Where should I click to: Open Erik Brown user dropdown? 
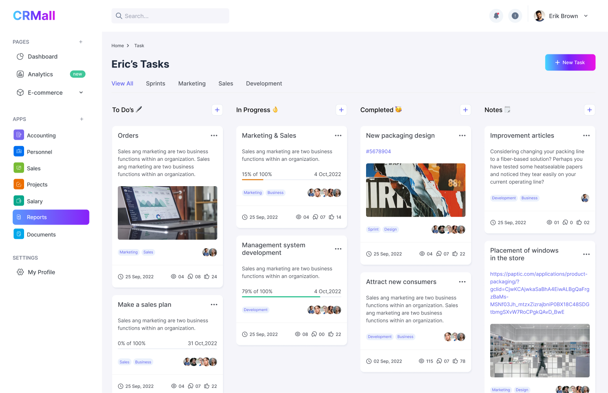point(586,16)
